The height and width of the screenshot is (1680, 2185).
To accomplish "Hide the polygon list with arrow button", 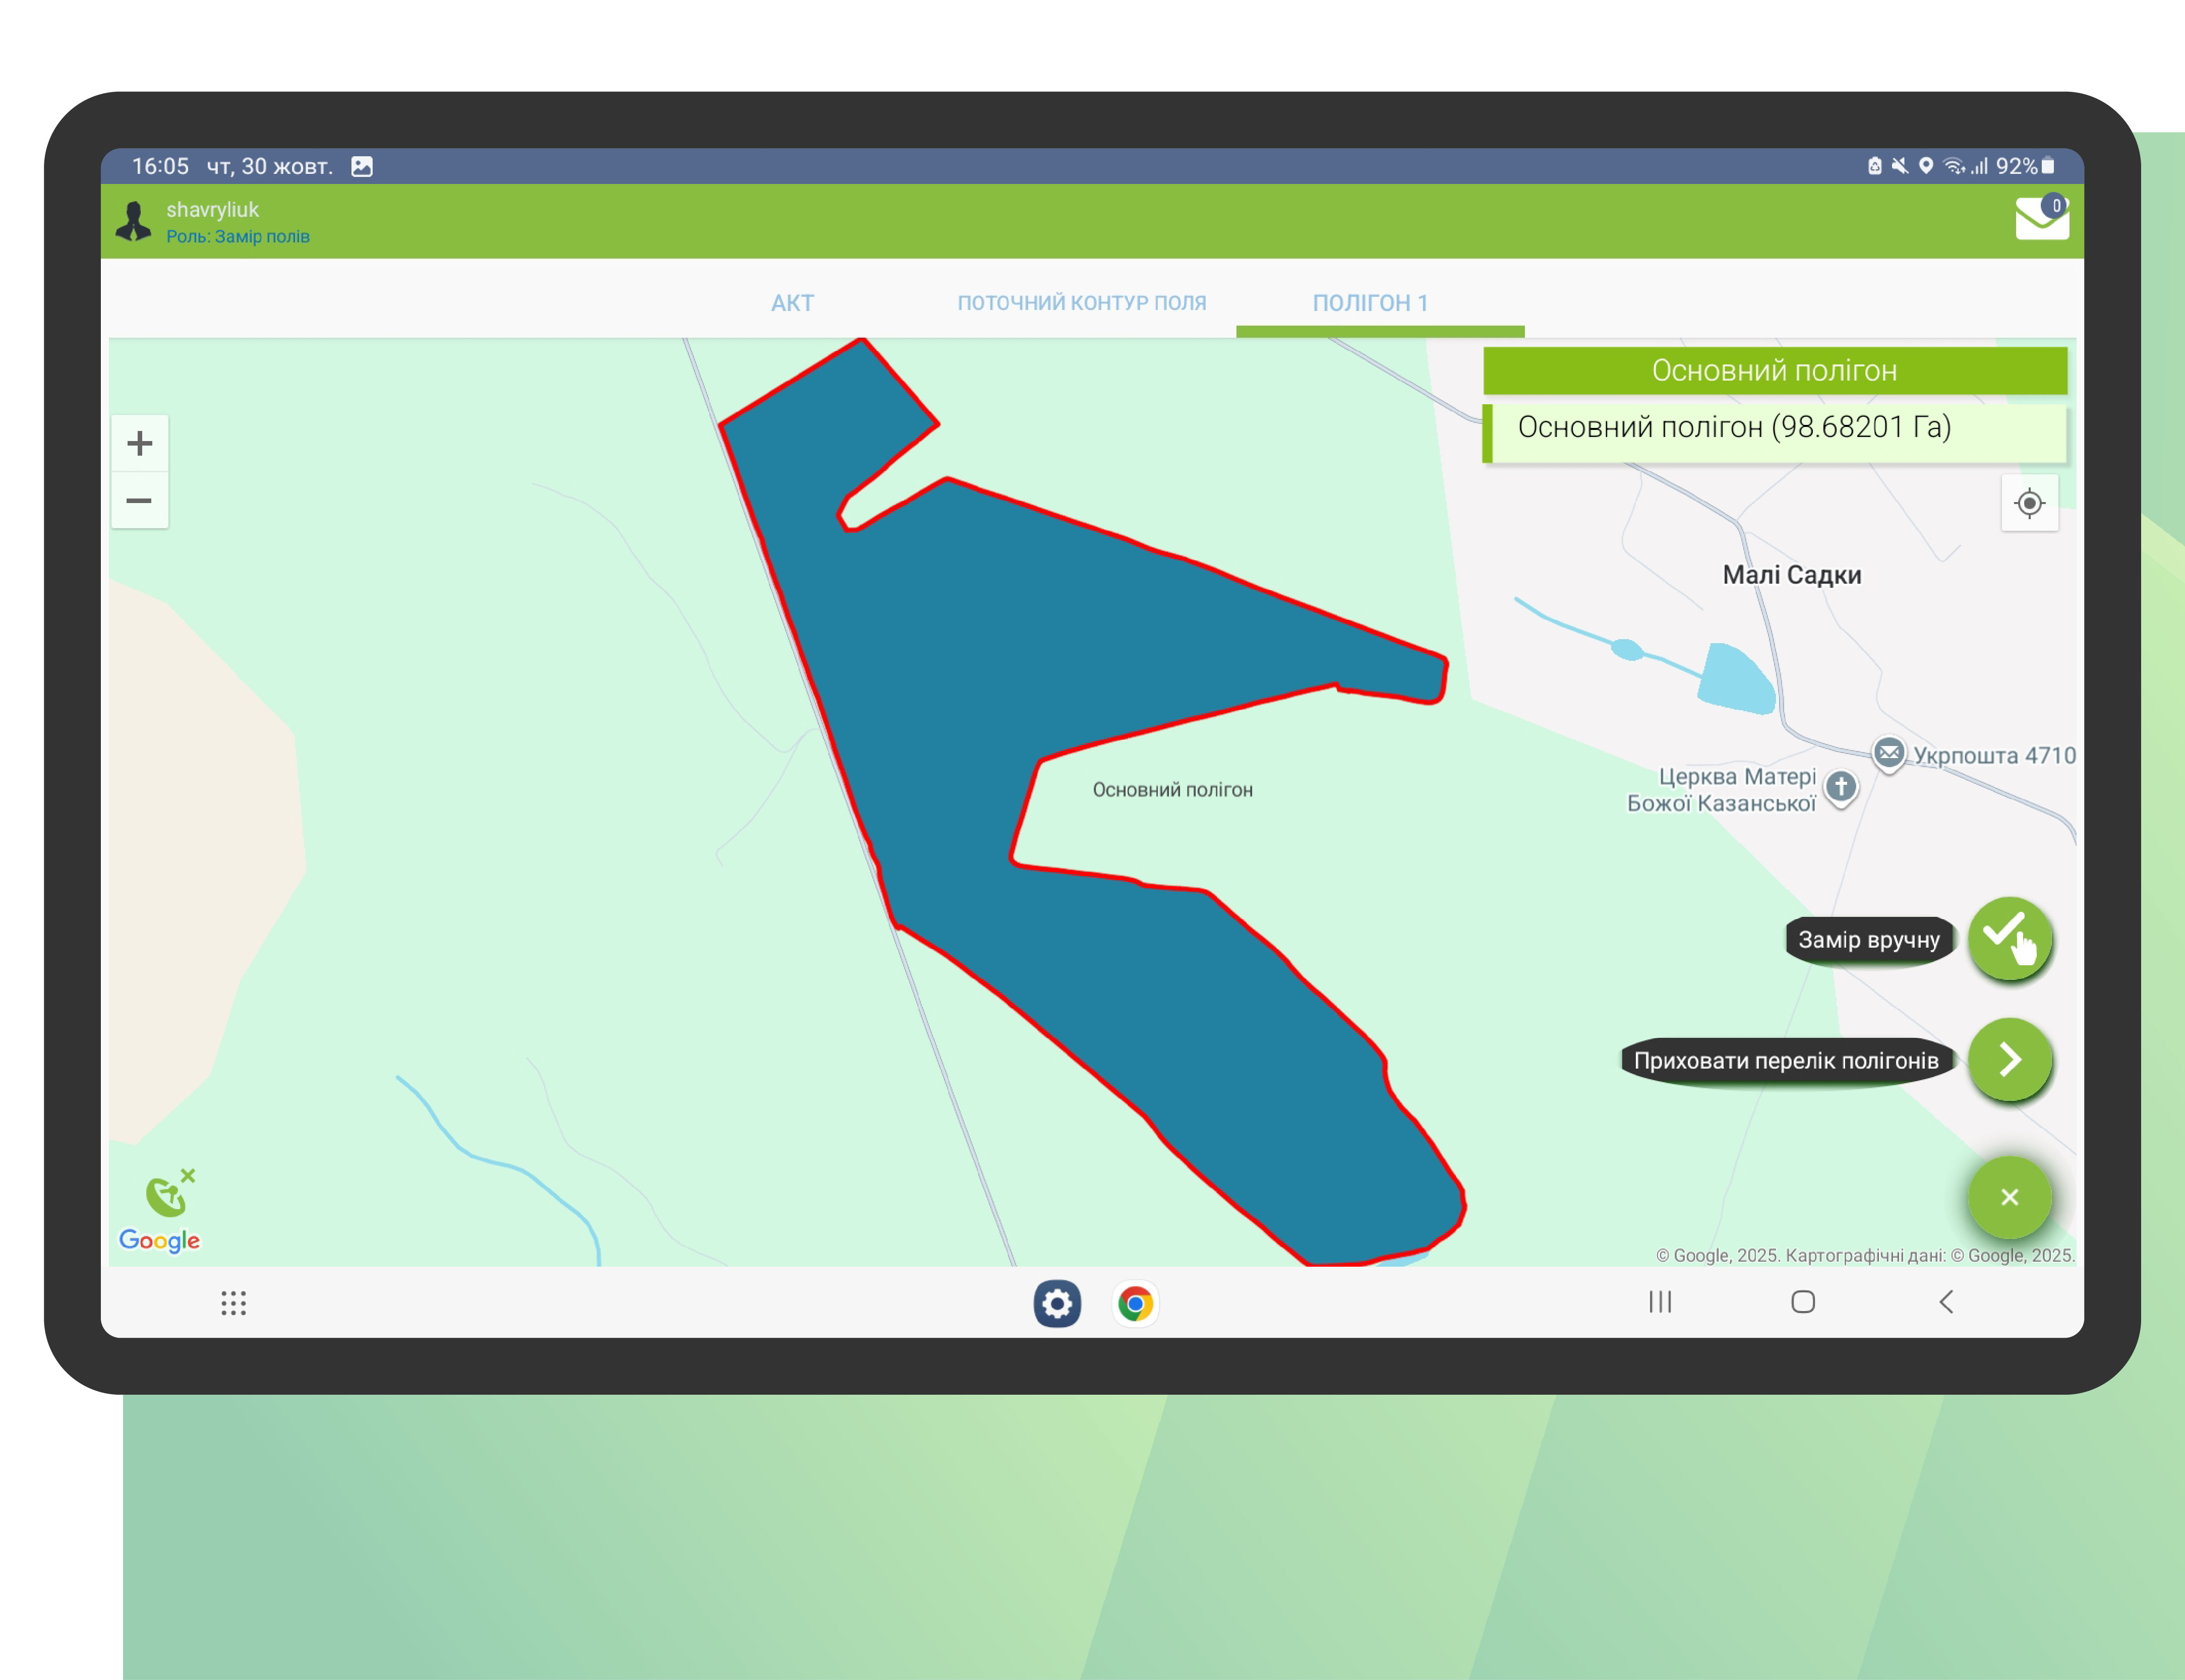I will tap(2010, 1060).
